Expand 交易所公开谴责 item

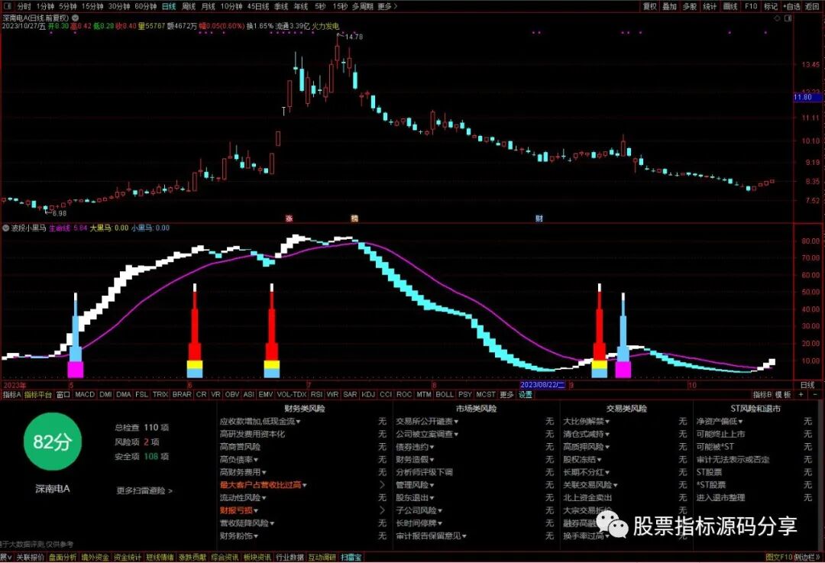click(427, 422)
